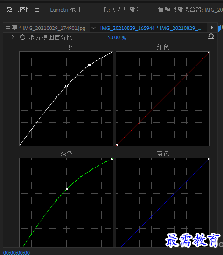Image resolution: width=223 pixels, height=255 pixels.
Task: Select the bottom-left endpoint of 红色 curve
Action: (117, 145)
